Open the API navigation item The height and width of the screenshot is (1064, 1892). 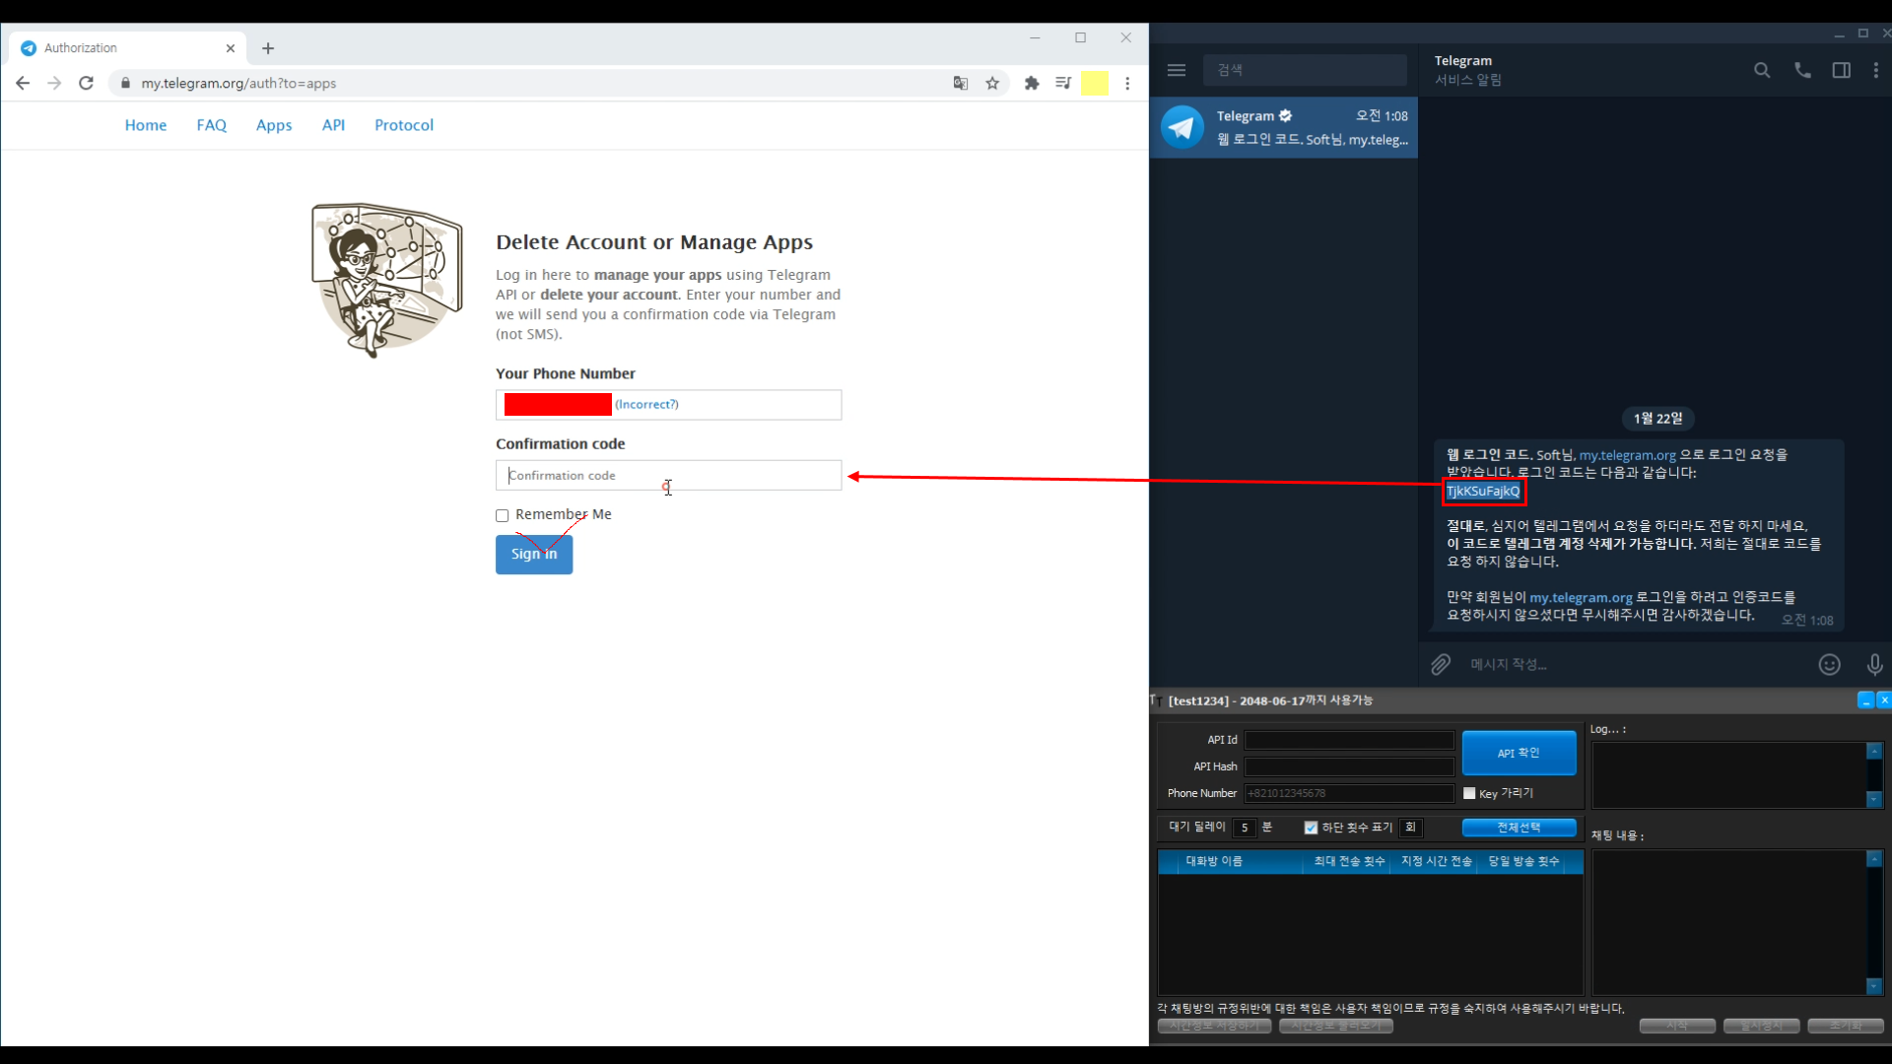[333, 125]
